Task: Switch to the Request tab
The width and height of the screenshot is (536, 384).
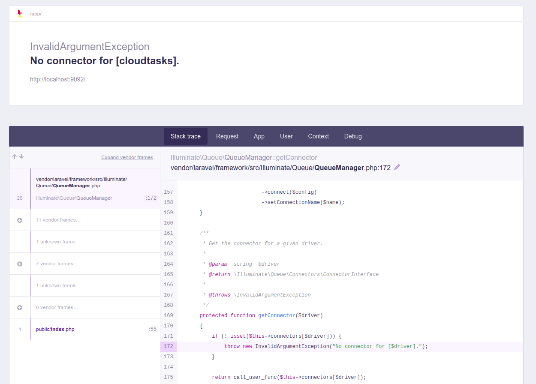Action: (x=227, y=136)
